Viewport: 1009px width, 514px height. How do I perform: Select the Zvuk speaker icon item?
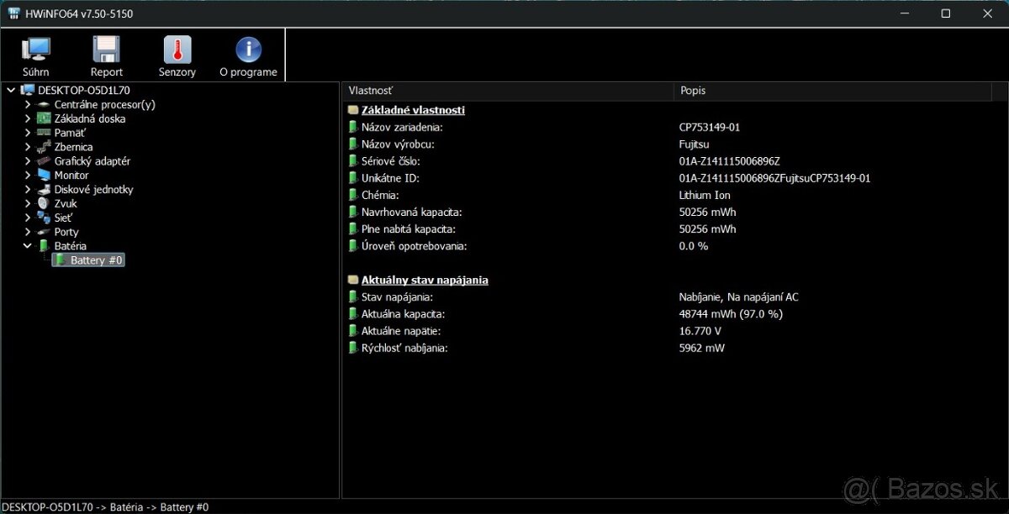[45, 203]
